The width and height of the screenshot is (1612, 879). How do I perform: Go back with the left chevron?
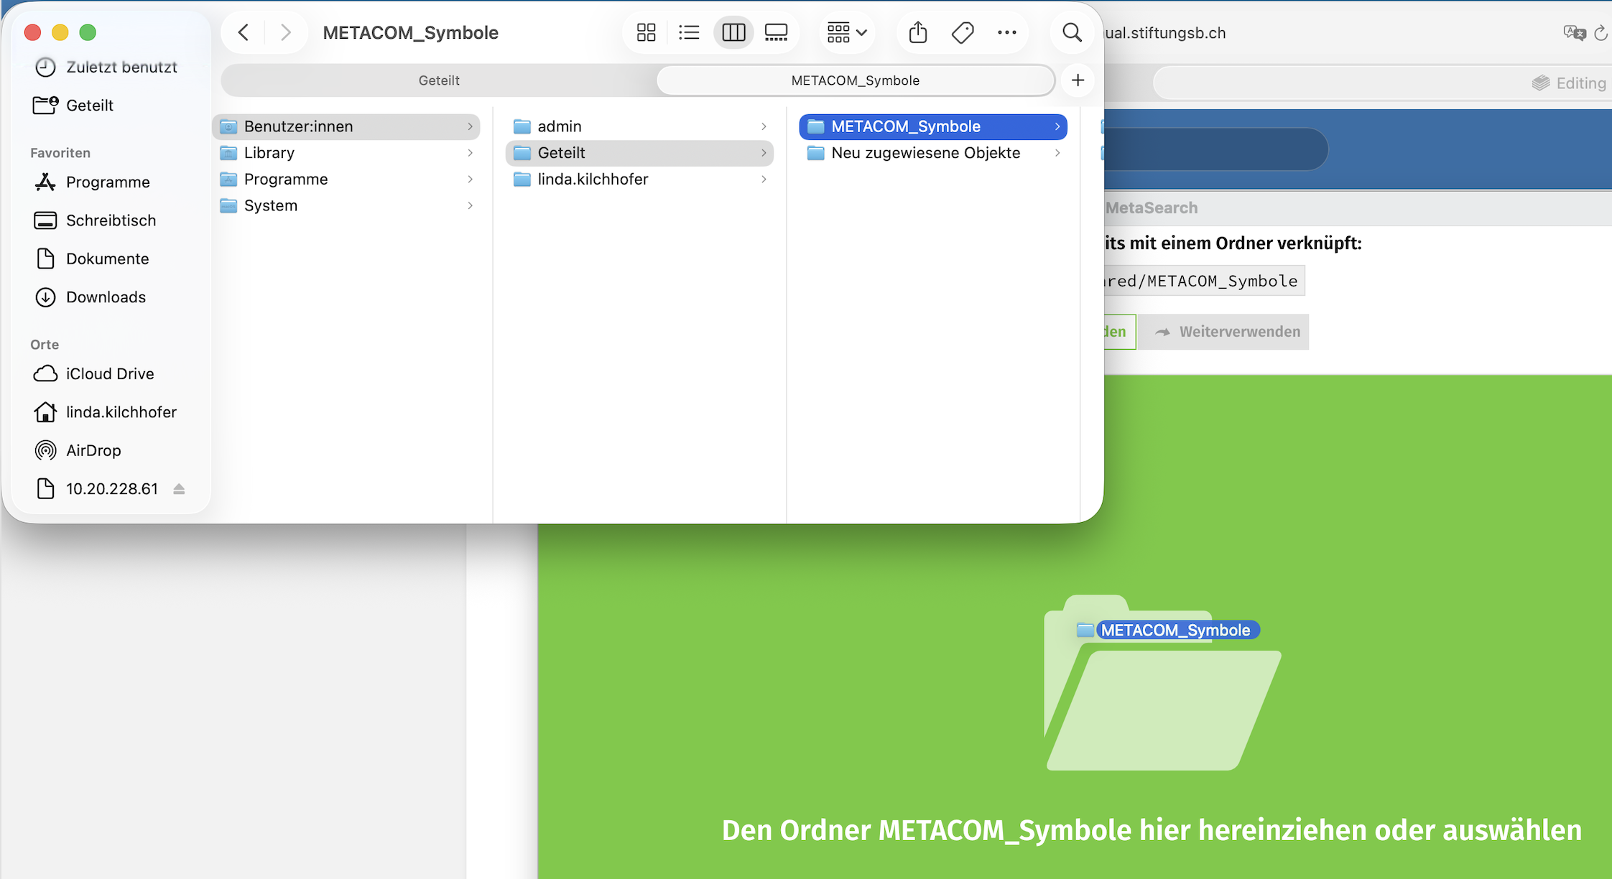click(x=244, y=32)
